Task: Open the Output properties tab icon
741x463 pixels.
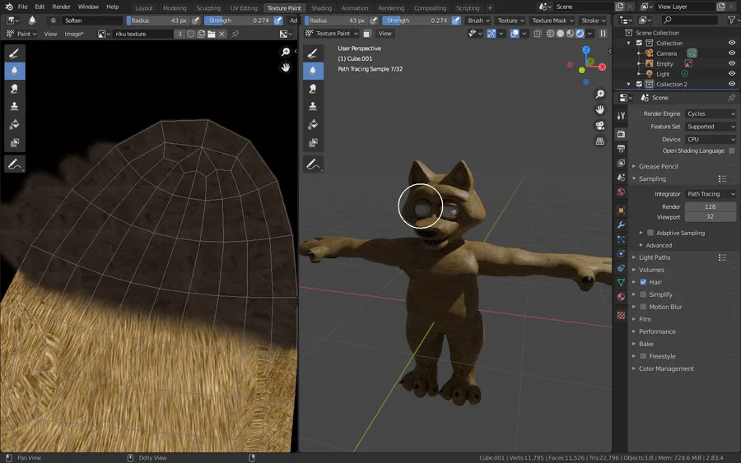Action: click(x=621, y=149)
